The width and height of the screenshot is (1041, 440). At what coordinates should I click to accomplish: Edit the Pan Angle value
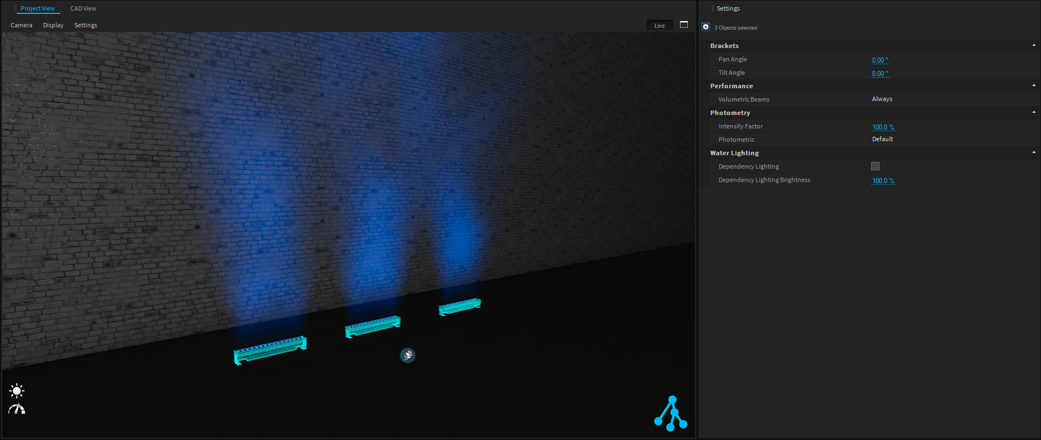click(x=880, y=60)
